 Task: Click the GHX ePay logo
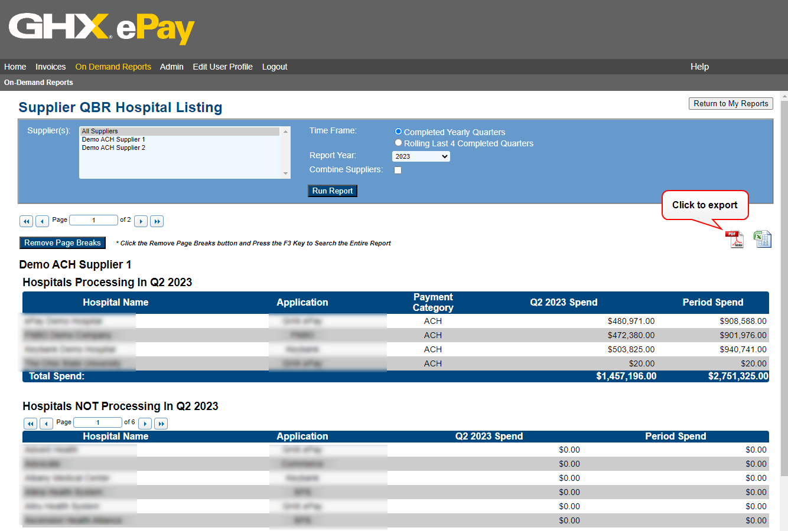point(102,29)
